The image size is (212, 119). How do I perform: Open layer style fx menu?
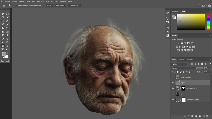[189, 116]
